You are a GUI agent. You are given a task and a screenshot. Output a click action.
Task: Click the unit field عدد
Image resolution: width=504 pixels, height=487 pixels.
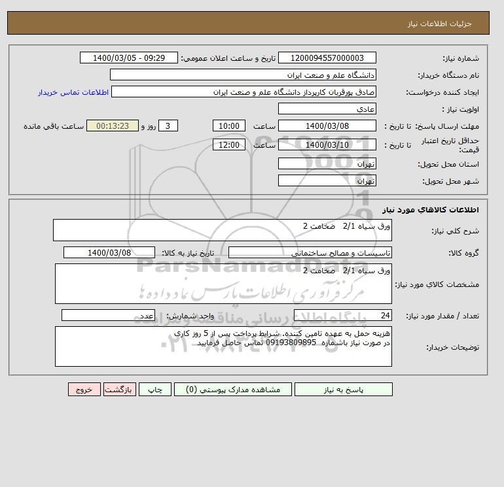coord(108,315)
